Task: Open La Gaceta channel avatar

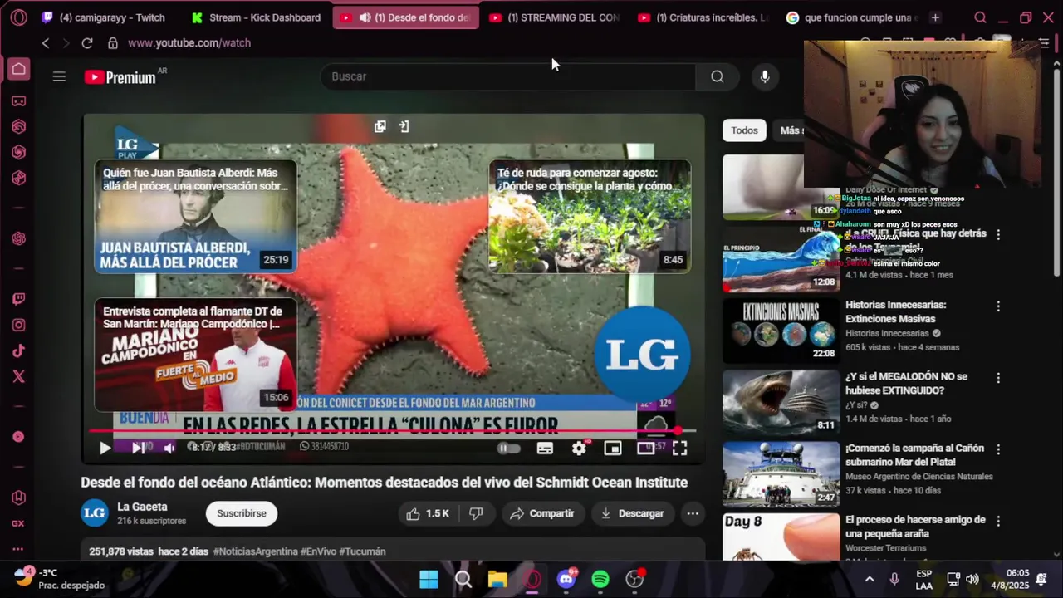Action: click(x=95, y=513)
